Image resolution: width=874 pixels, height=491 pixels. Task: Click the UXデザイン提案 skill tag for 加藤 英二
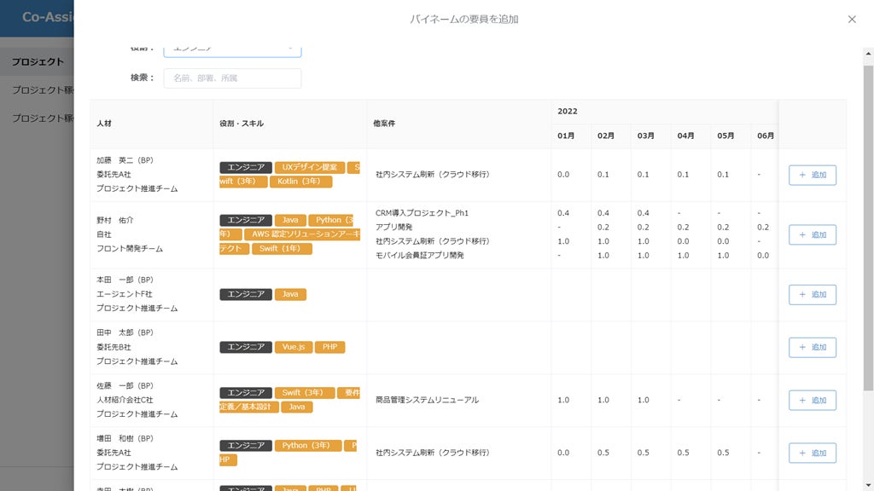310,167
